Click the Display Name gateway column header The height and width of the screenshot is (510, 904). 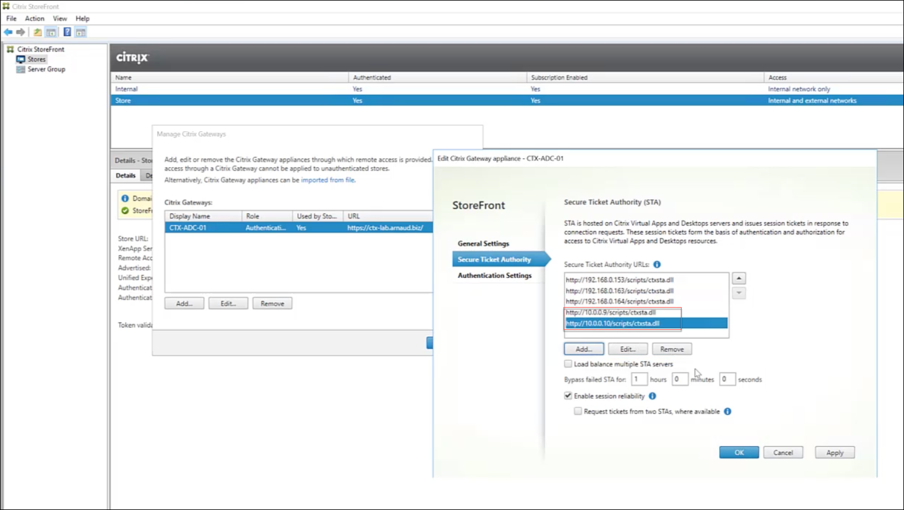coord(203,216)
